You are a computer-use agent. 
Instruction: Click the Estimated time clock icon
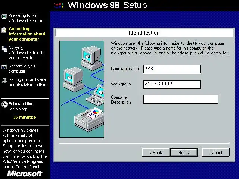pyautogui.click(x=4, y=104)
